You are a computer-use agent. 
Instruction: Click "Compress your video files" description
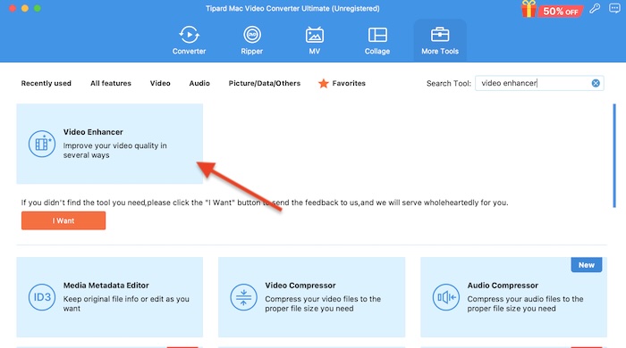[323, 303]
